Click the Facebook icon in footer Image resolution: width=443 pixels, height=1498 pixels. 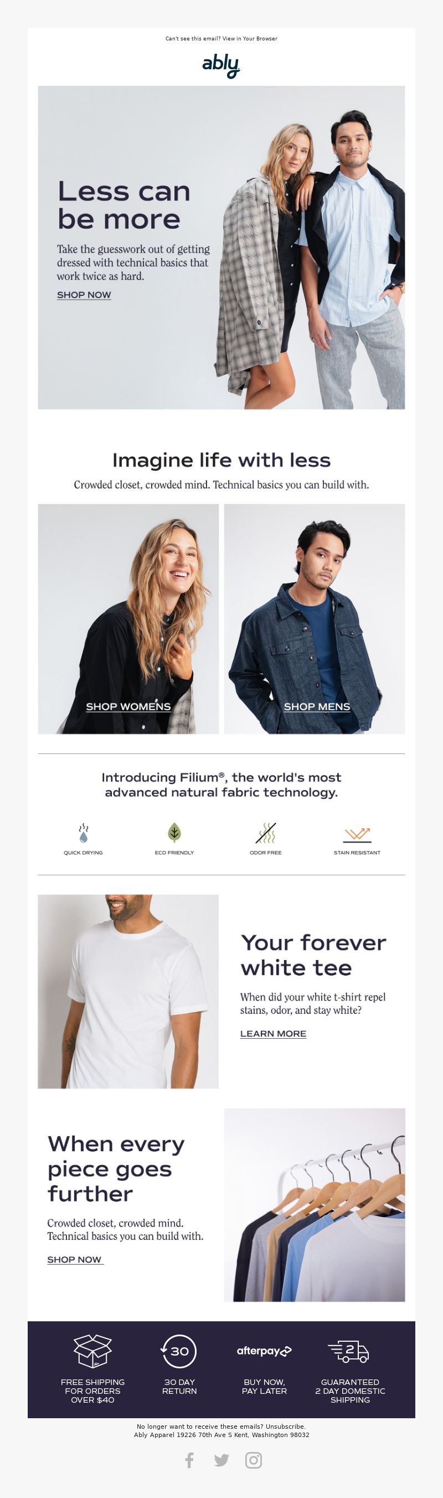[x=189, y=1460]
